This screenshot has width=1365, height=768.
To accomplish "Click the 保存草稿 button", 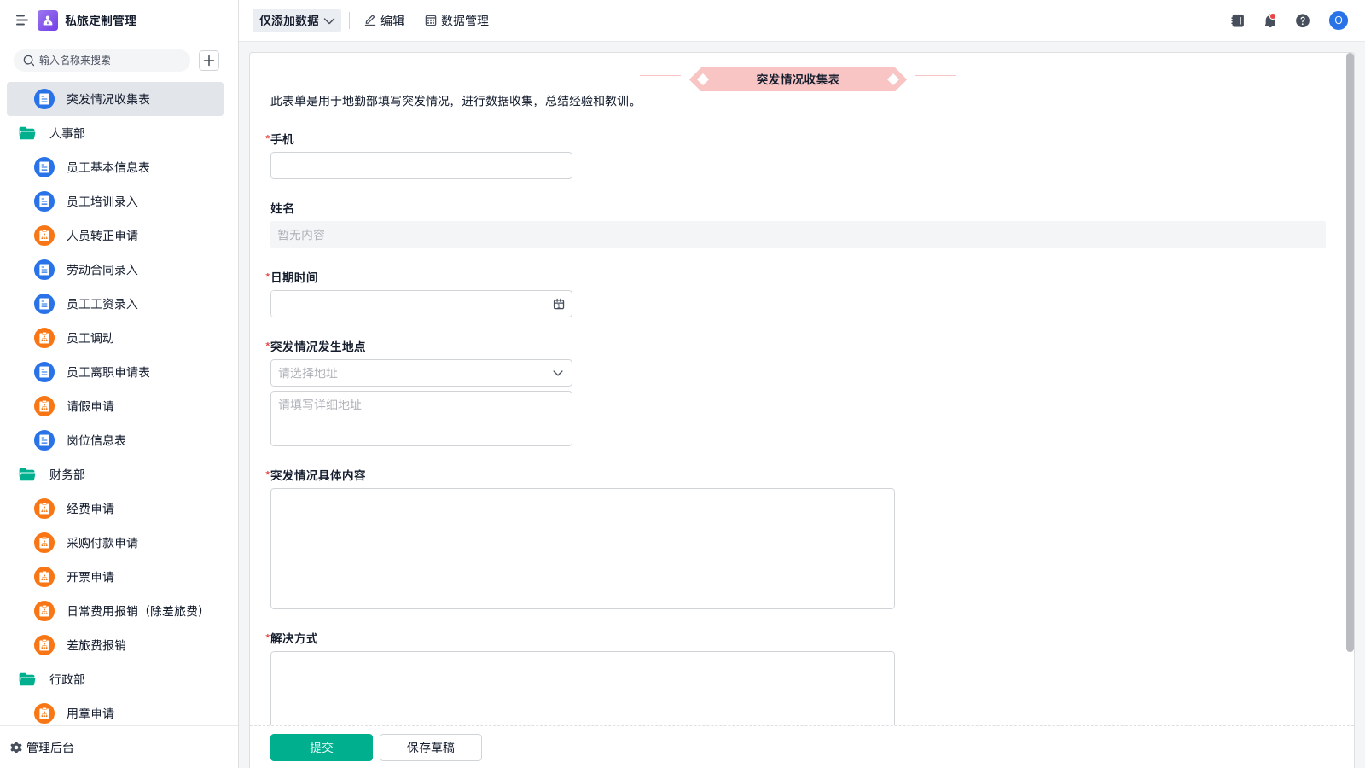I will click(x=431, y=748).
